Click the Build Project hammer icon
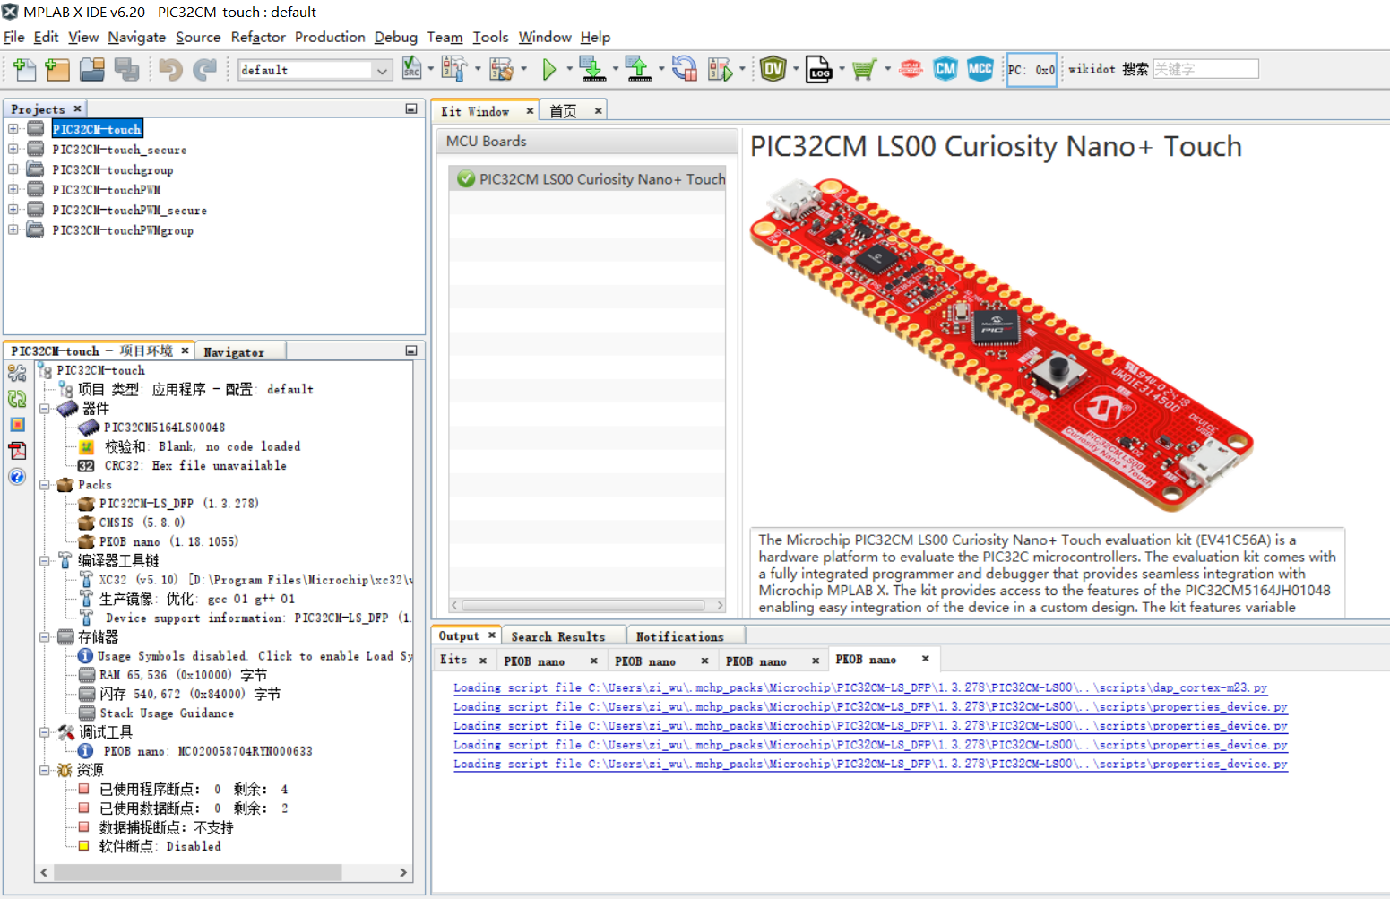Image resolution: width=1390 pixels, height=899 pixels. [x=454, y=69]
